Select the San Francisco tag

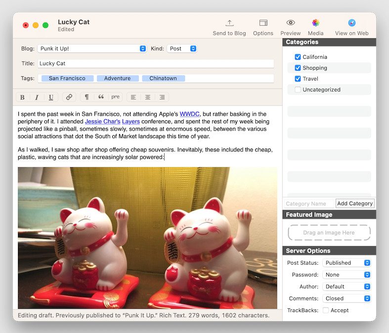[x=67, y=78]
